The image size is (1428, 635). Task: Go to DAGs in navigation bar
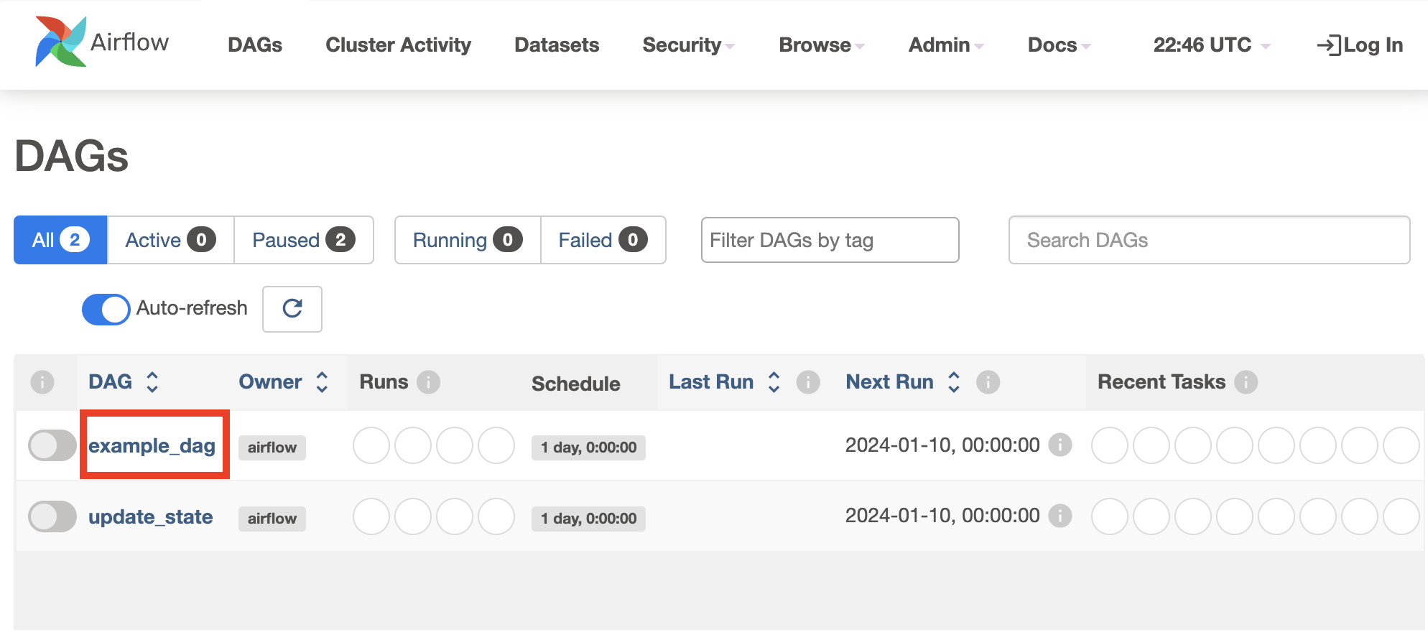tap(255, 45)
